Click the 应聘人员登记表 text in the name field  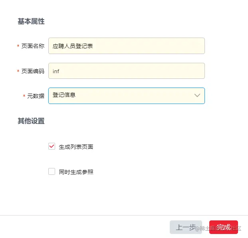pyautogui.click(x=73, y=46)
